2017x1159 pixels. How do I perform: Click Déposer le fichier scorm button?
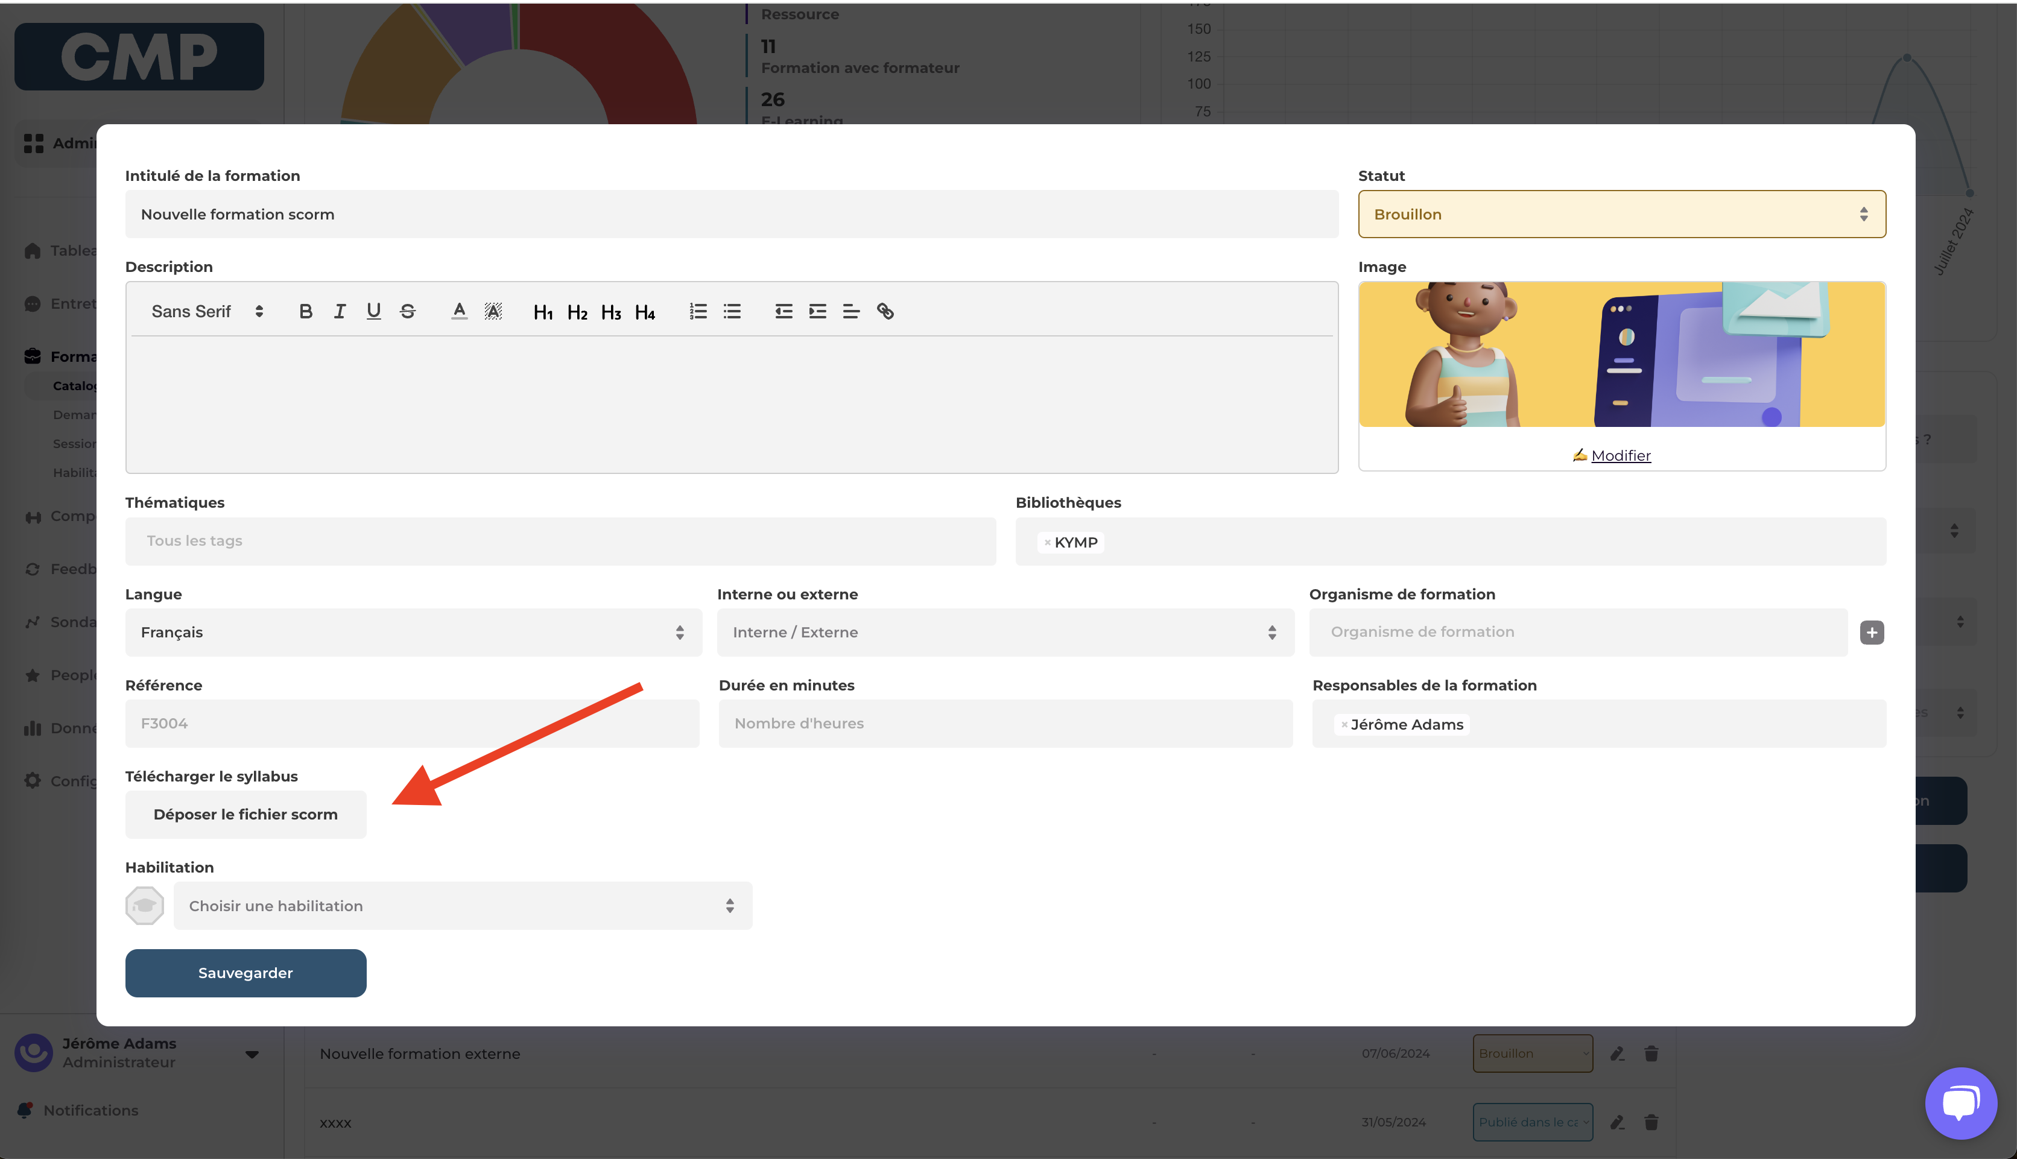point(245,814)
